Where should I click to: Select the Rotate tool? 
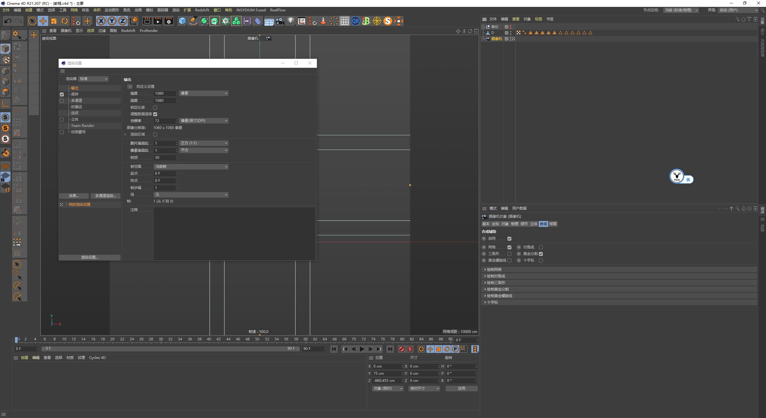(x=65, y=21)
